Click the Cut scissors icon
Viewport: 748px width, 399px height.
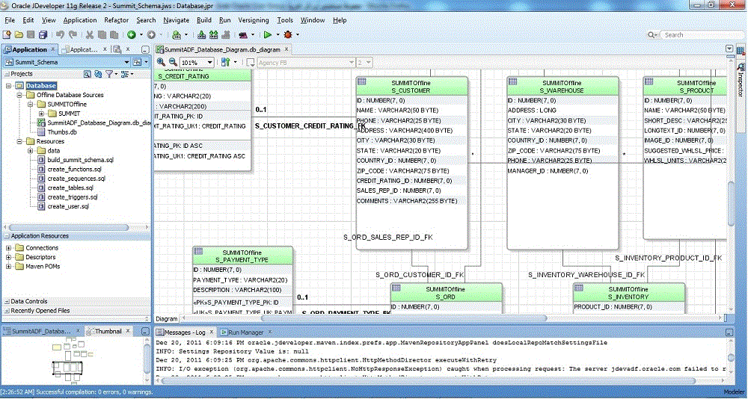[89, 34]
